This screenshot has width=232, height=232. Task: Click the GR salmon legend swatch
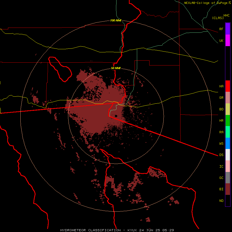pos(228,98)
